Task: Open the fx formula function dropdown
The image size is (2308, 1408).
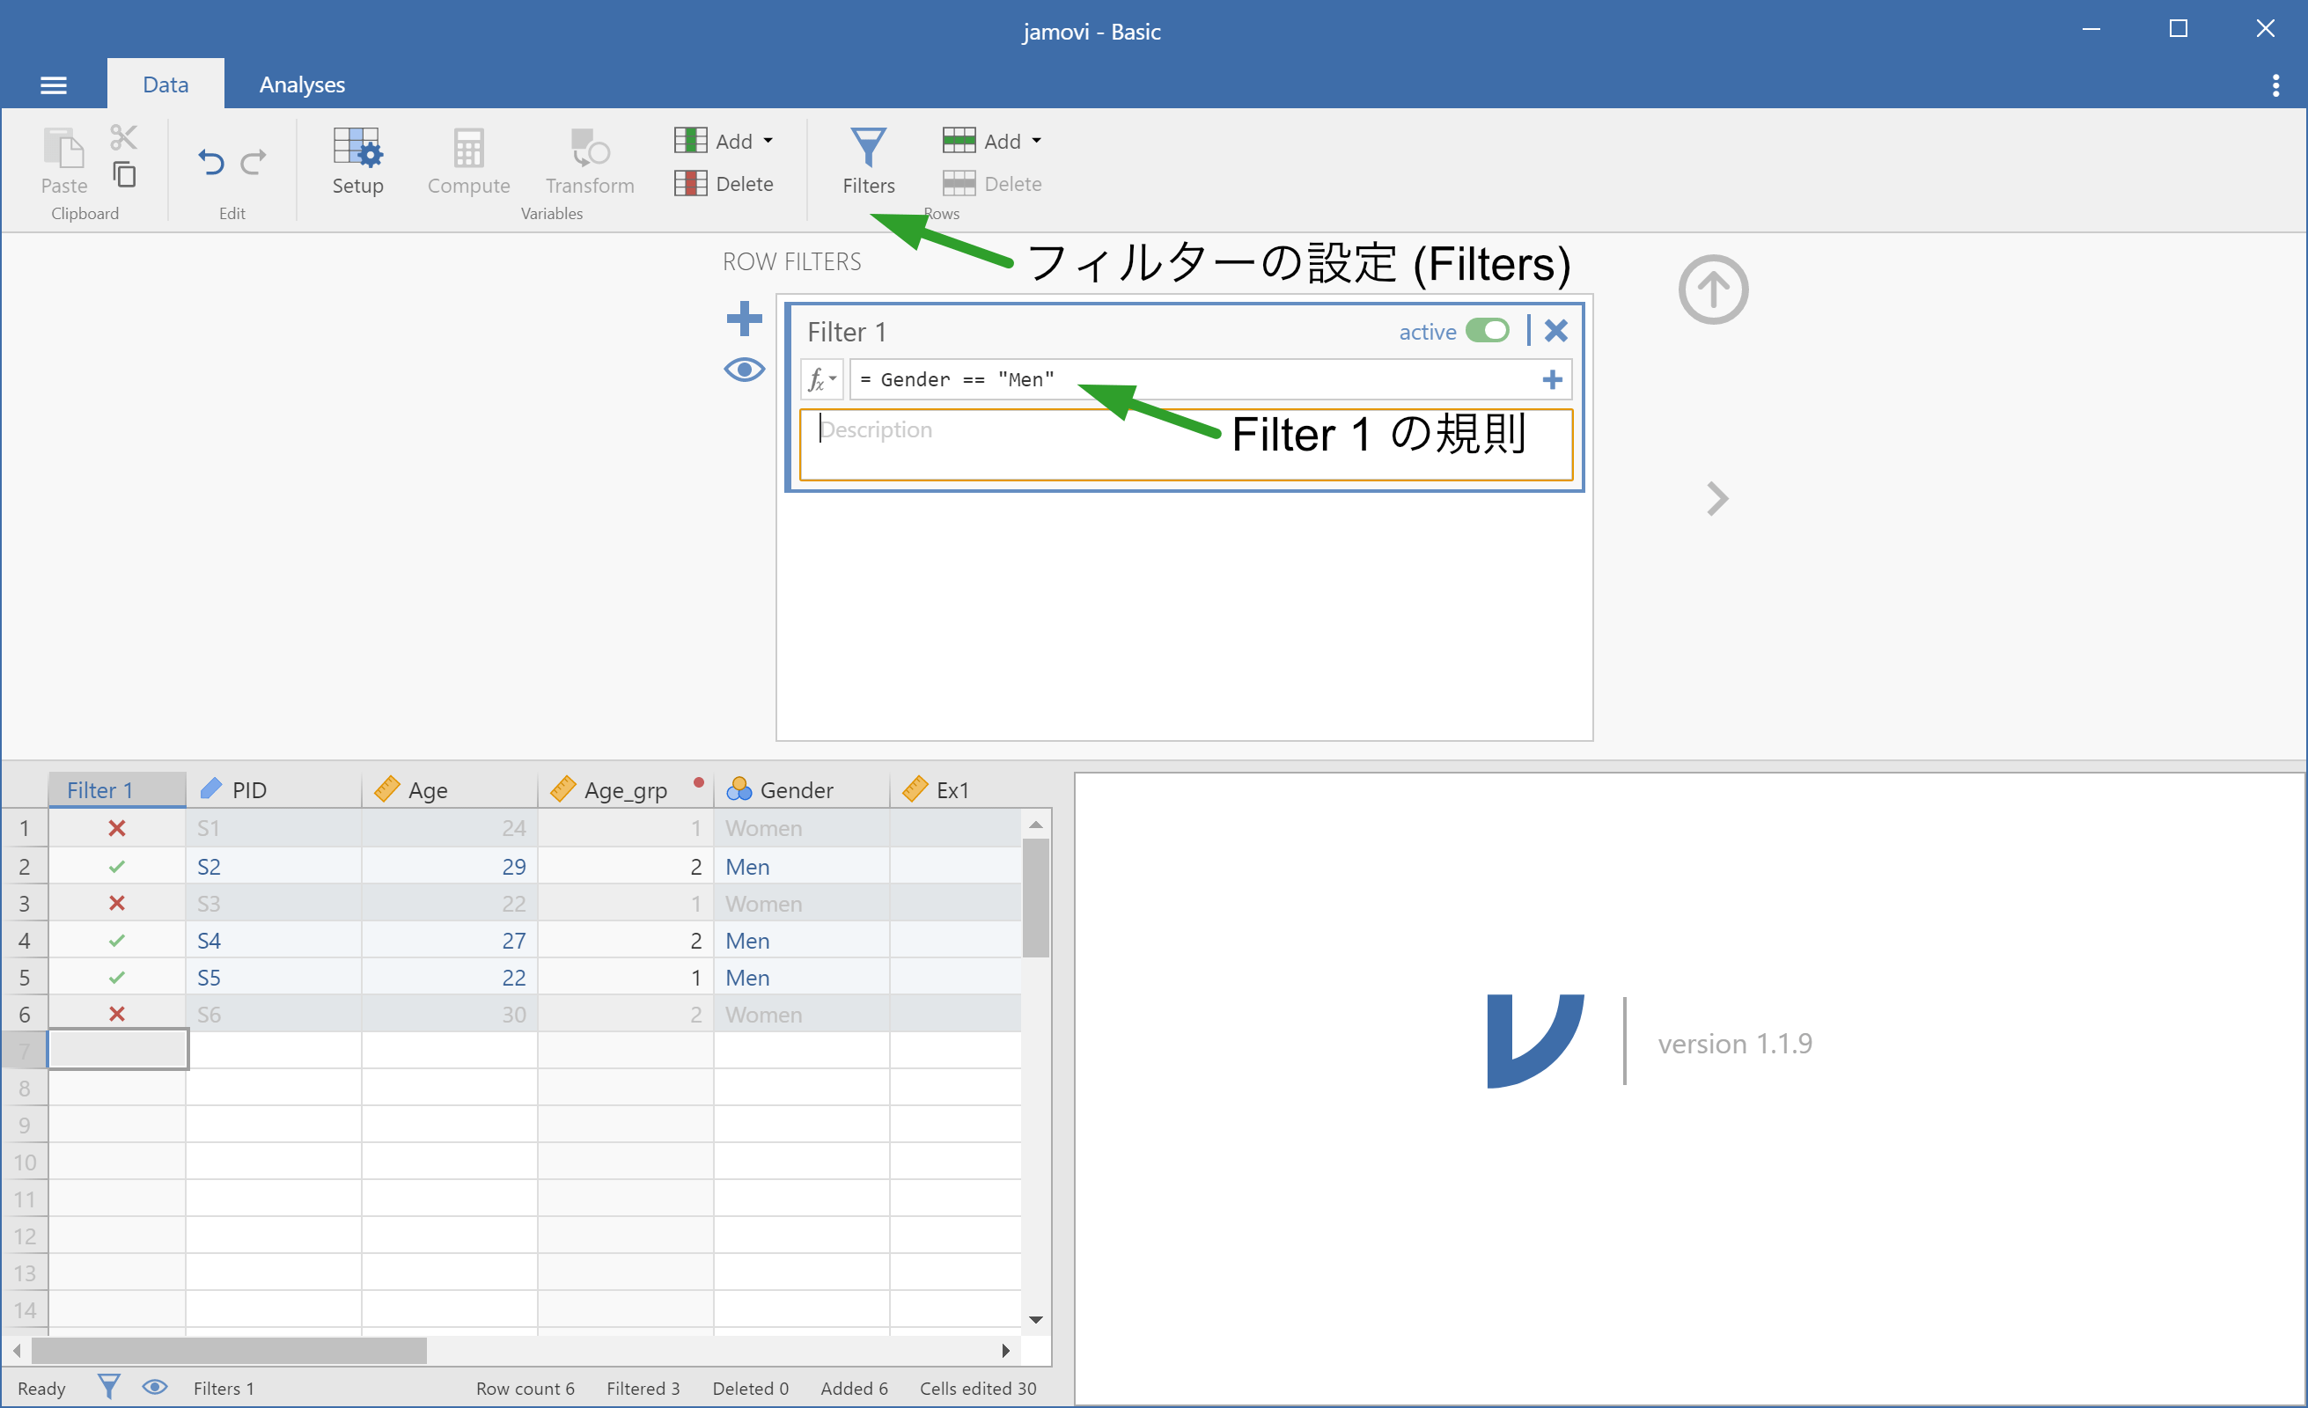Action: point(821,379)
